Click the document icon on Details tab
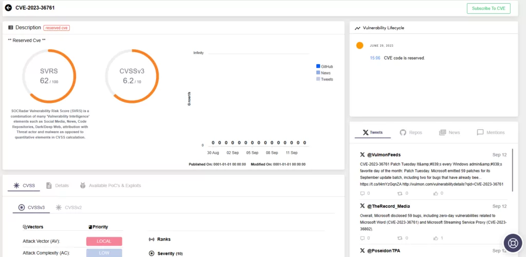Screen dimensions: 526x257 [x=49, y=186]
